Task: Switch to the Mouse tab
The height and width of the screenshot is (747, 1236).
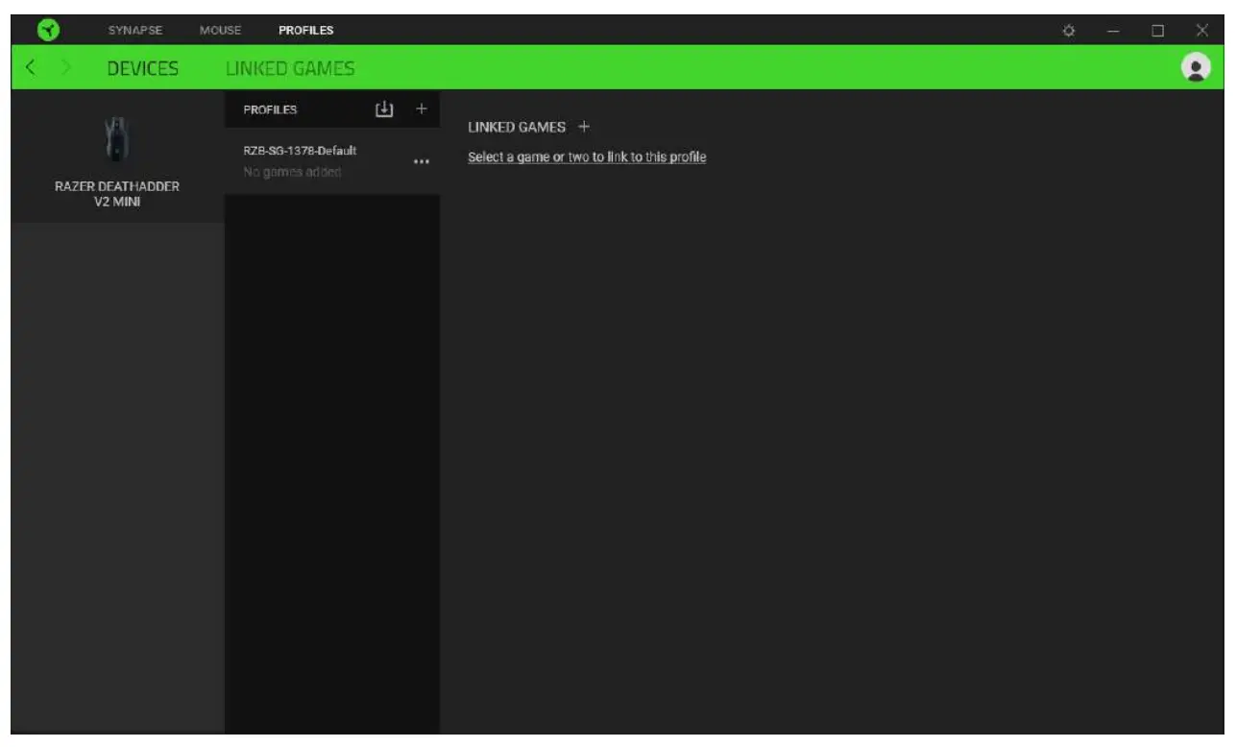Action: (220, 31)
